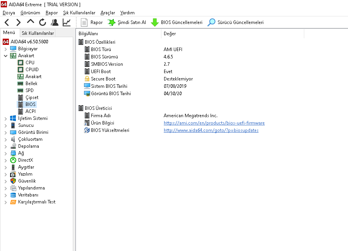Click the Güvenlik shield icon
The width and height of the screenshot is (348, 251).
click(13, 181)
